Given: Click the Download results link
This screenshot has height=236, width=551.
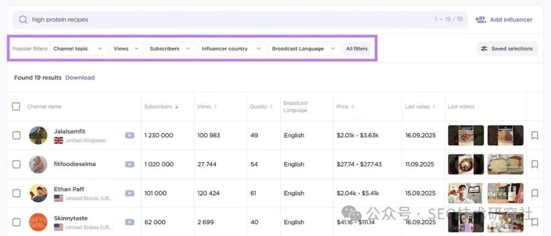Looking at the screenshot, I should tap(80, 77).
